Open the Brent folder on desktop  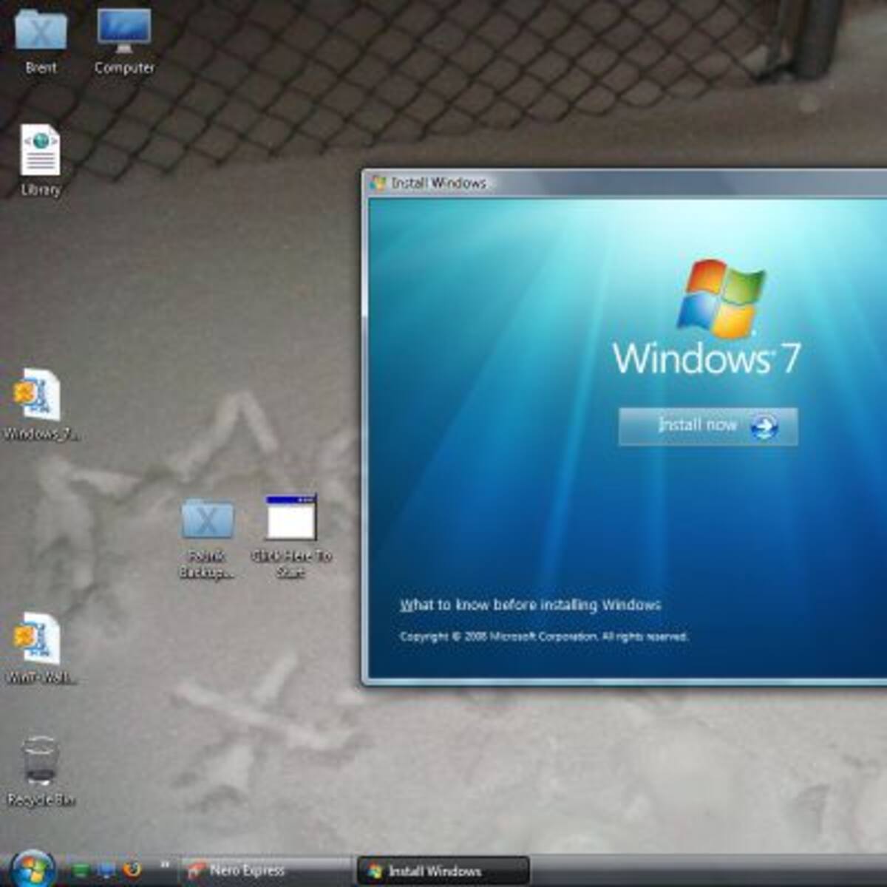(41, 33)
